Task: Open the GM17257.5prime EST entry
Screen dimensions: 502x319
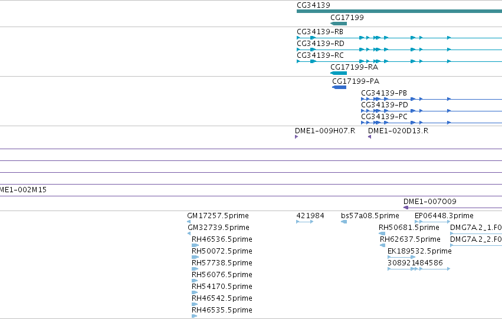Action: (x=218, y=216)
